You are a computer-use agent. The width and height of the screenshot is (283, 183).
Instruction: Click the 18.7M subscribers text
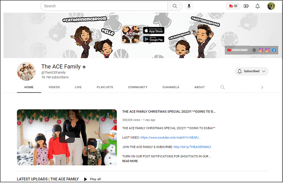click(x=55, y=77)
